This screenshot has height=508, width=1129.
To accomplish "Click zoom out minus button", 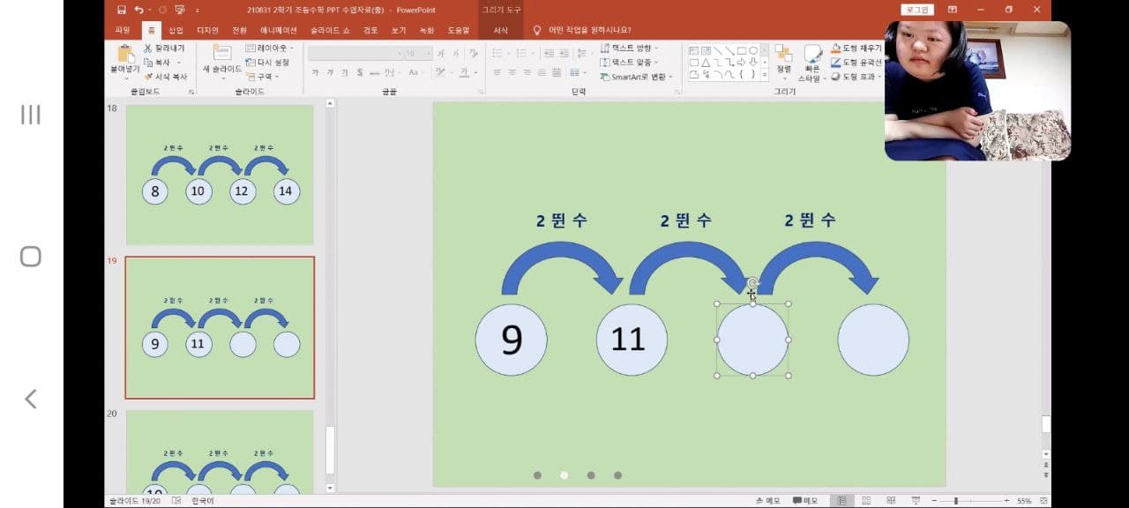I will coord(934,500).
